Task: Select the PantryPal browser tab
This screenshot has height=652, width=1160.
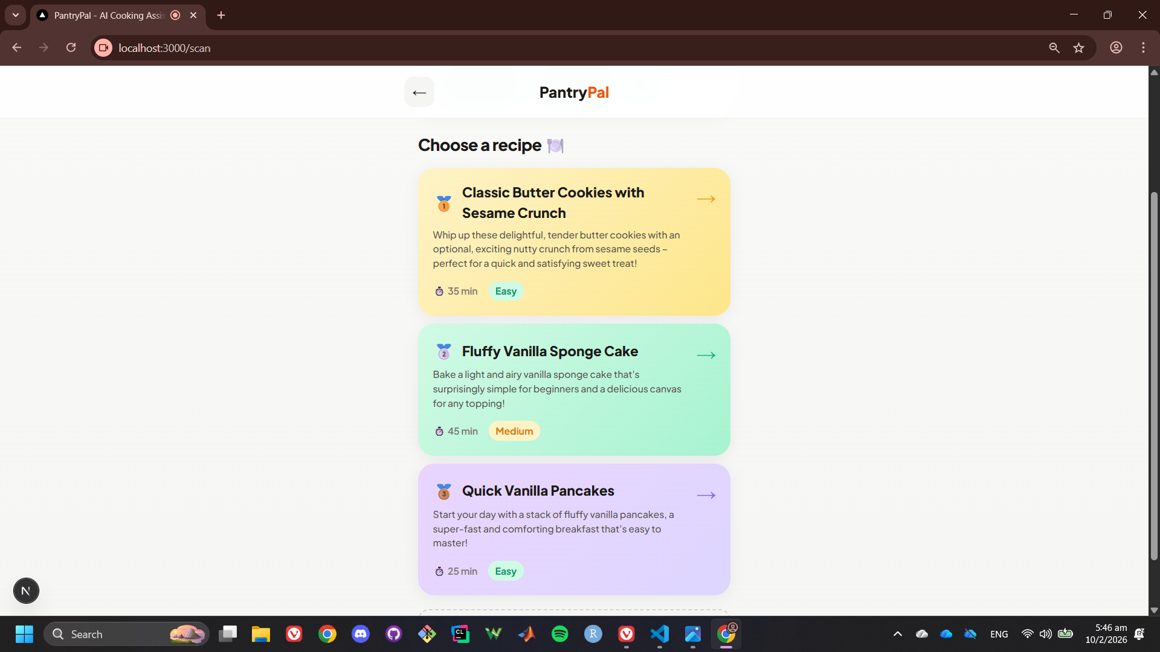Action: point(109,16)
